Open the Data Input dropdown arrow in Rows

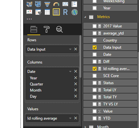[70, 49]
